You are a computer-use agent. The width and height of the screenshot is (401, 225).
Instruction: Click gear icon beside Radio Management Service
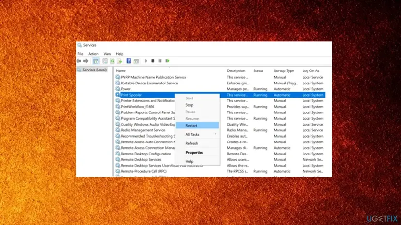(118, 130)
